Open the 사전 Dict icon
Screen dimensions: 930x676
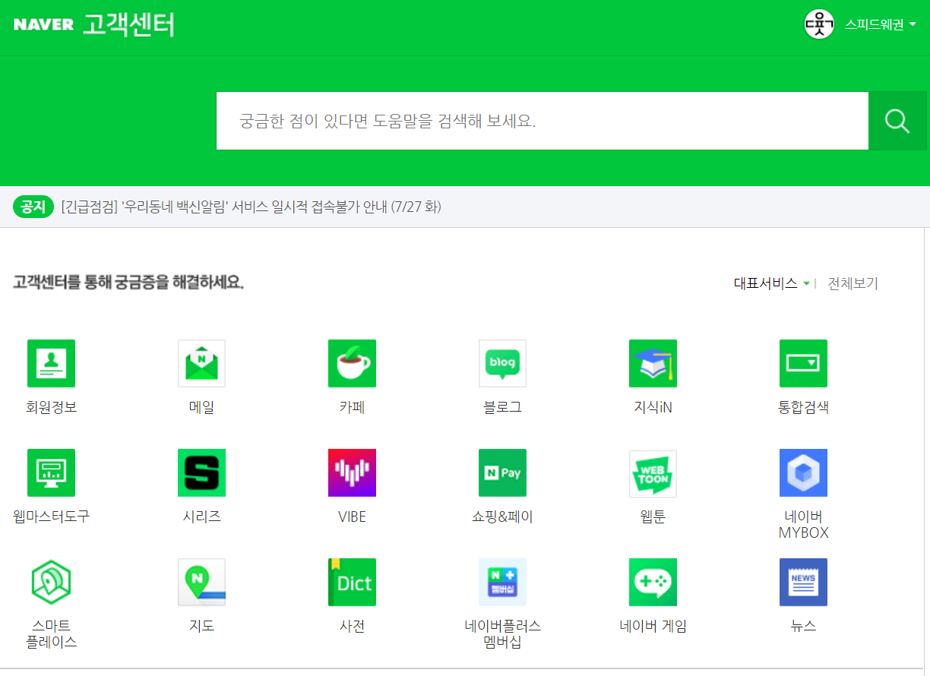pos(352,582)
